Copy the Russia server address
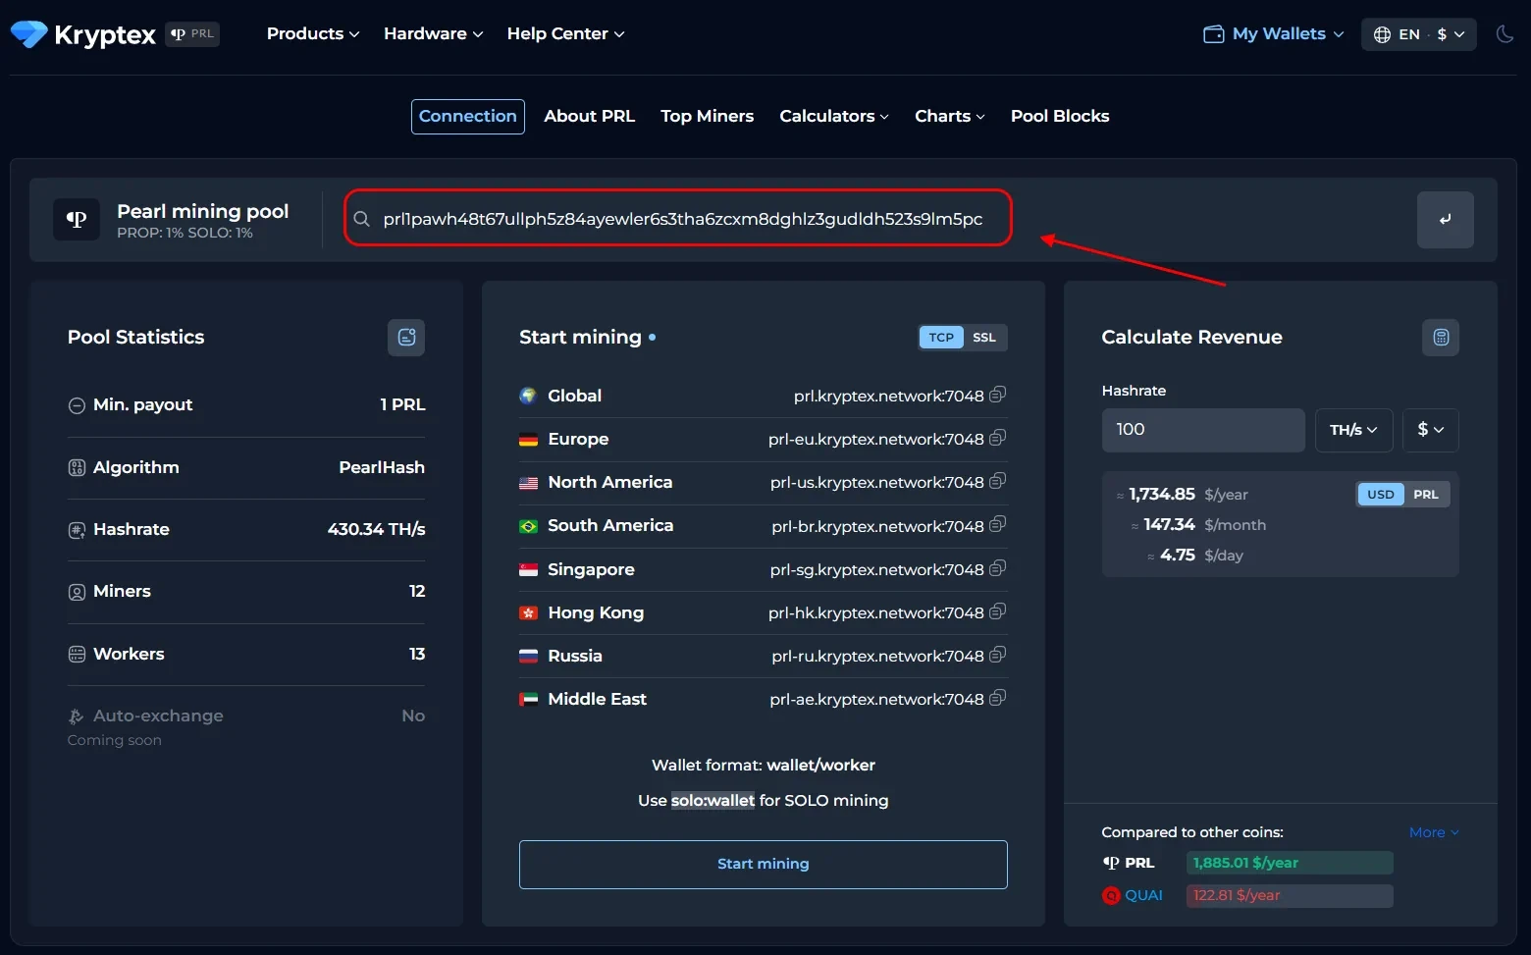Screen dimensions: 1531x955 coord(998,655)
